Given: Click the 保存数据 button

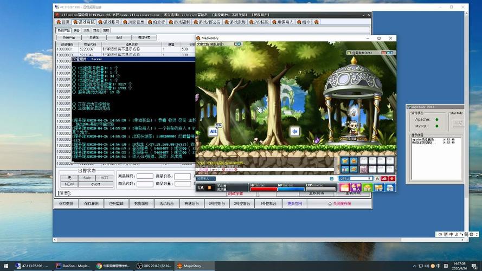Looking at the screenshot, I should [66, 203].
